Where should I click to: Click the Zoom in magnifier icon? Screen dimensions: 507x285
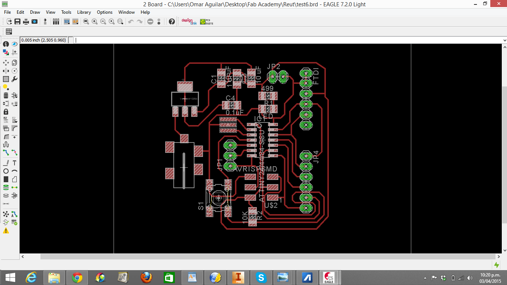coord(95,22)
